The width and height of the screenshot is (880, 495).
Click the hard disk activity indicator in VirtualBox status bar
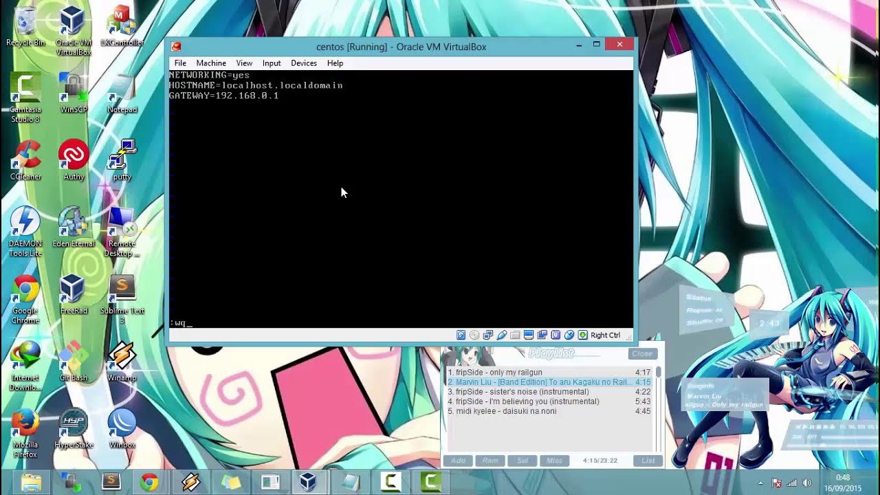[x=461, y=335]
